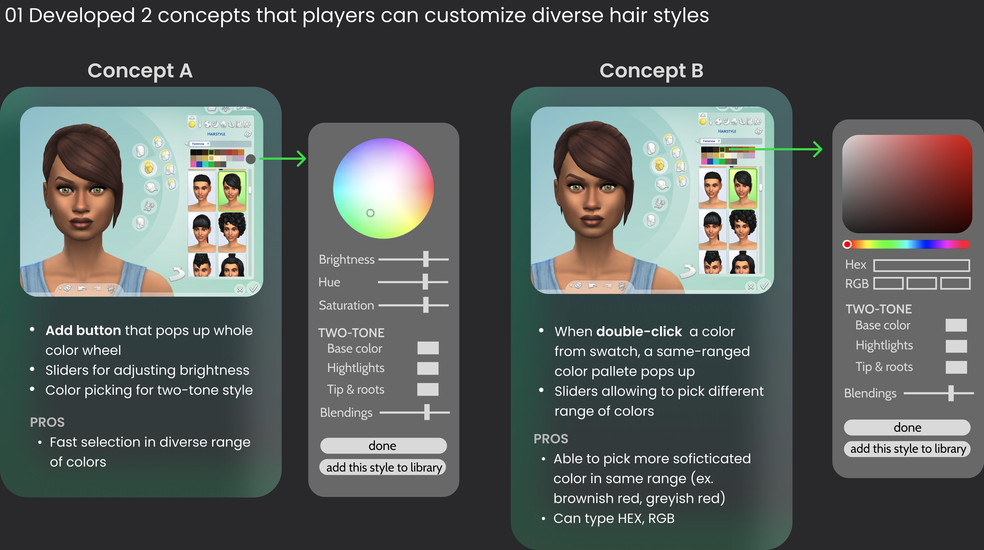Click the confirm checkmark in Concept B's game panel

click(x=764, y=286)
